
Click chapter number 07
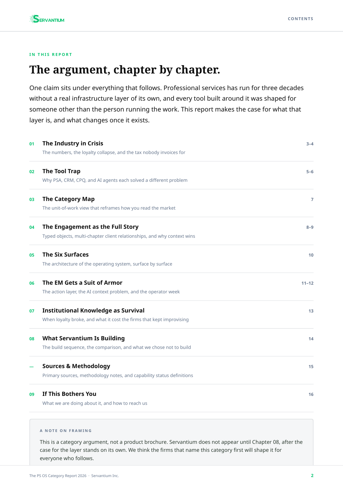[32, 311]
